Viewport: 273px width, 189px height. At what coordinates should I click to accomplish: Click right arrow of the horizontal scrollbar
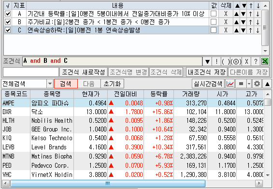pos(259,183)
